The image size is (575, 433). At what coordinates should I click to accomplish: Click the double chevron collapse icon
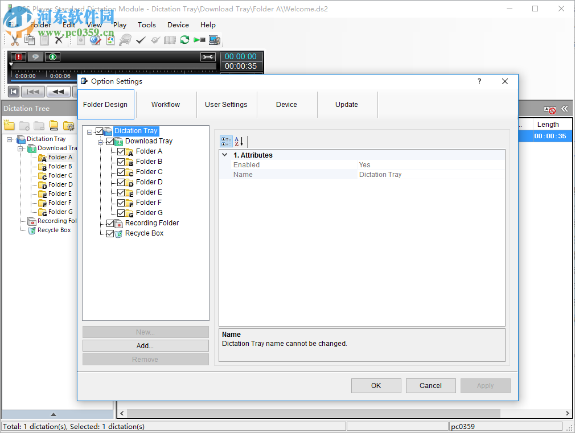565,109
